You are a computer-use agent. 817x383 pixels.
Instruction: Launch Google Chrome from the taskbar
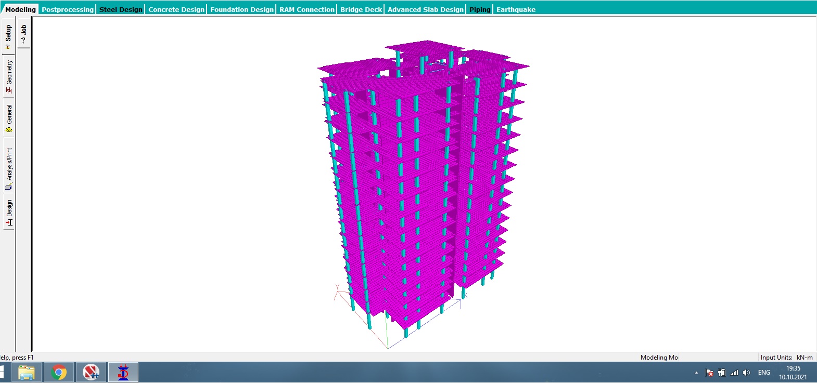pos(59,372)
